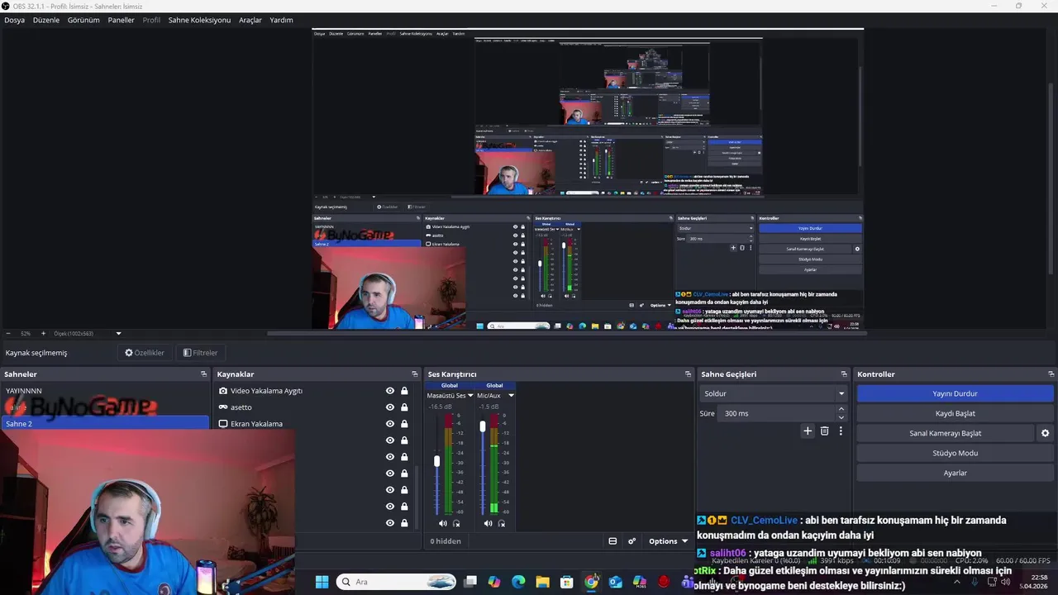Image resolution: width=1058 pixels, height=595 pixels.
Task: Open Task View from the taskbar
Action: pyautogui.click(x=470, y=582)
